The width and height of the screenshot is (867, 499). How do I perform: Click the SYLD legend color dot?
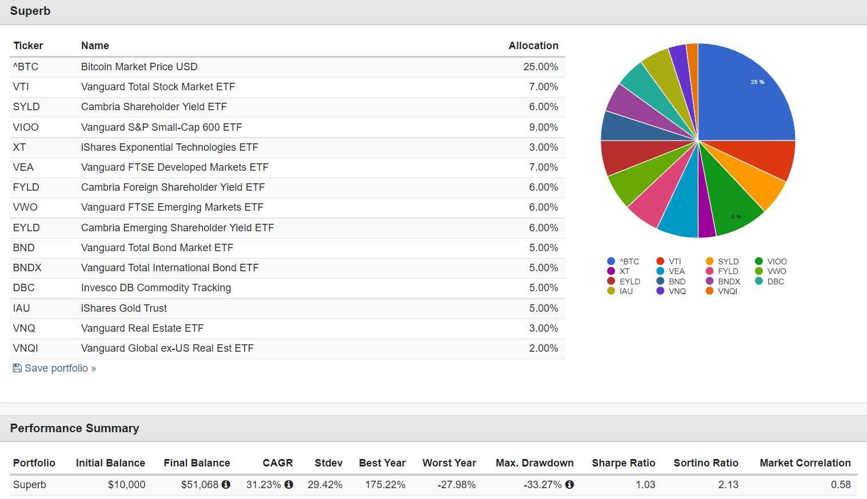(709, 261)
